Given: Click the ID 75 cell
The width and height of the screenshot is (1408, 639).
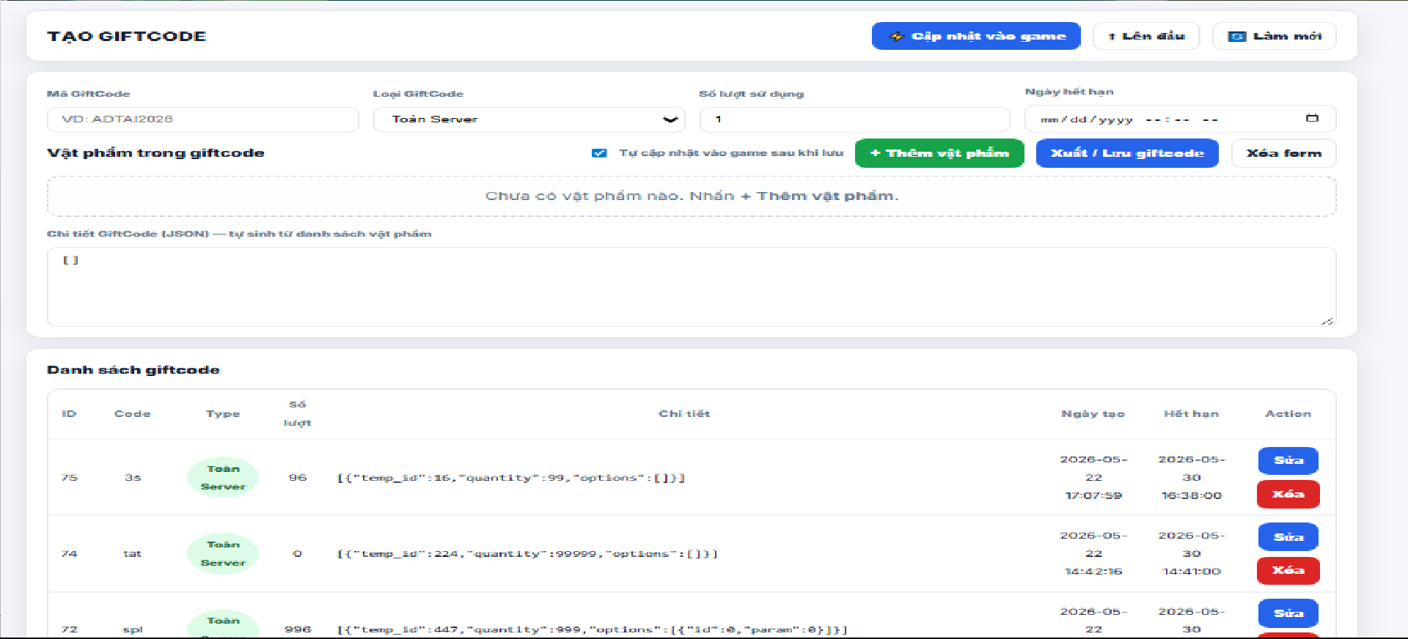Looking at the screenshot, I should [x=70, y=478].
